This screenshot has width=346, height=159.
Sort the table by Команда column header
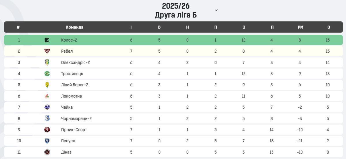[x=74, y=27]
